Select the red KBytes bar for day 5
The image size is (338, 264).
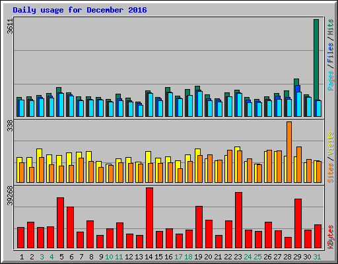(x=61, y=222)
